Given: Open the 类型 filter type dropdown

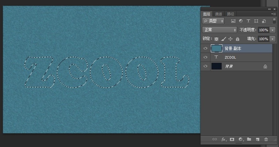Looking at the screenshot, I should (213, 21).
